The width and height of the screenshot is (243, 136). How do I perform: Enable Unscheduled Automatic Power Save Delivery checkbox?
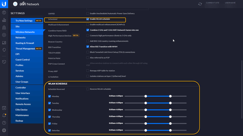click(87, 13)
